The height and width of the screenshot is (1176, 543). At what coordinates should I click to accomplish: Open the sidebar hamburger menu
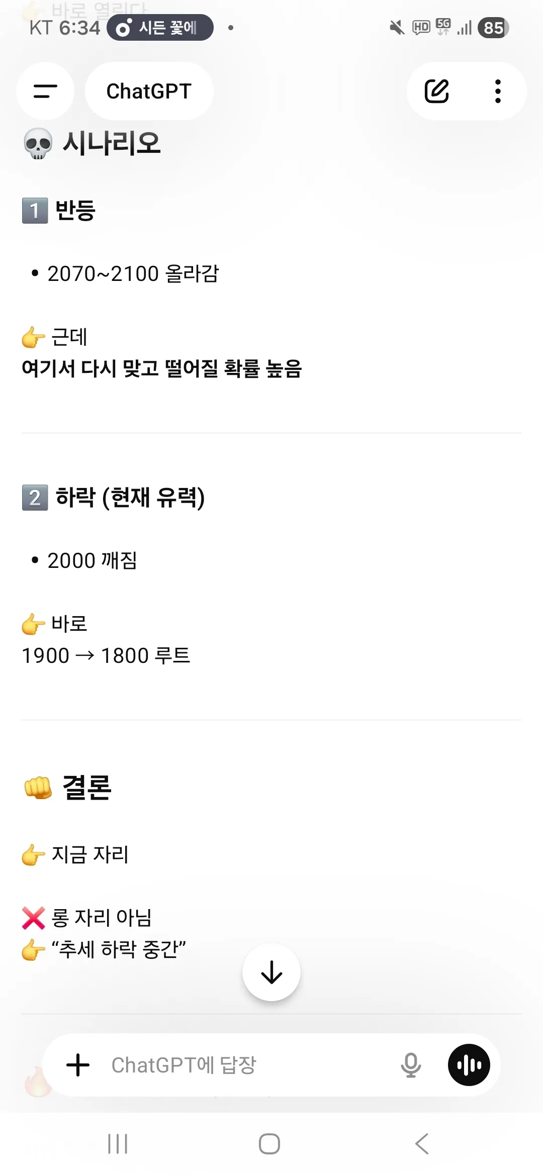point(45,91)
